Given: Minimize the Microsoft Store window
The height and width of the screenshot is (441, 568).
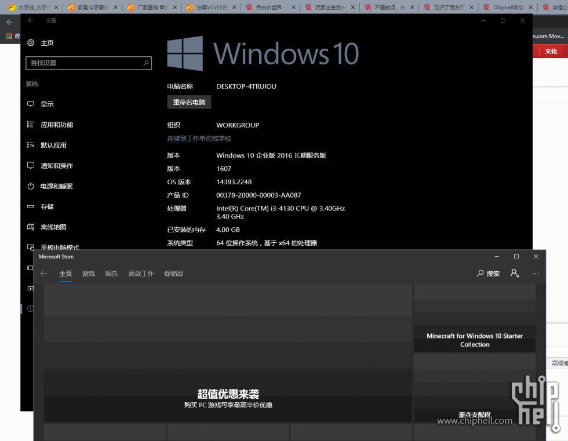Looking at the screenshot, I should click(497, 256).
